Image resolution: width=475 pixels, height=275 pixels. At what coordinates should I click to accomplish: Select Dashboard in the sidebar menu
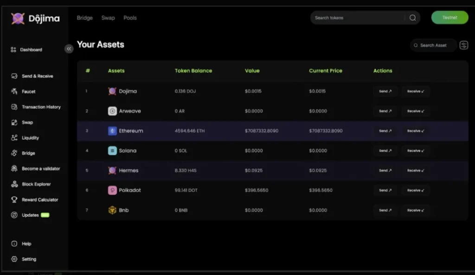coord(31,50)
